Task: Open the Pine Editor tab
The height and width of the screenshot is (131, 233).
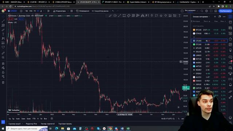Action: (x=31, y=124)
